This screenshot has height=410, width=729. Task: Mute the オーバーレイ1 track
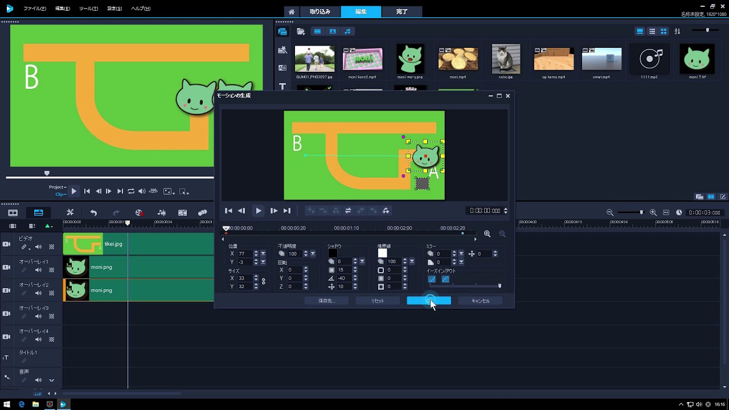(38, 270)
